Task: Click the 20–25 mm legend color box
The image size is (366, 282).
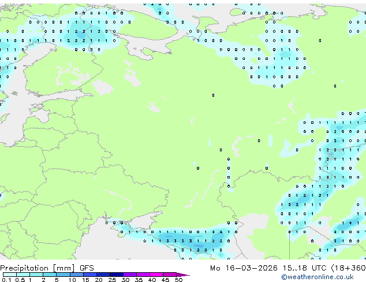Action: point(103,275)
